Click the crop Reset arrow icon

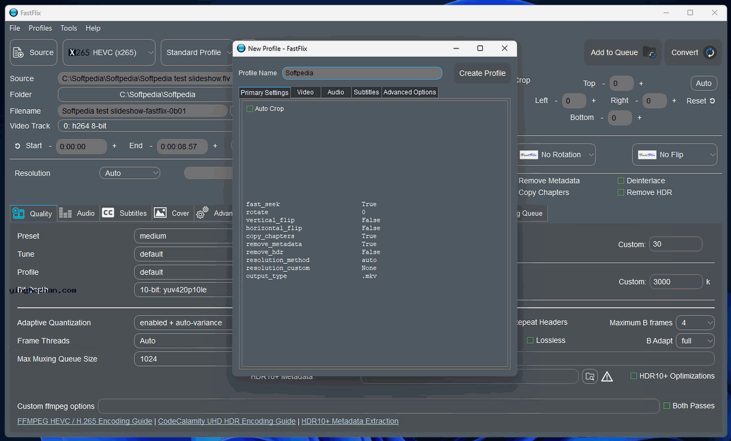[712, 101]
